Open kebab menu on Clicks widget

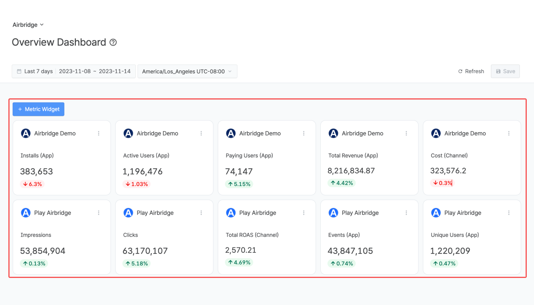[x=201, y=213]
